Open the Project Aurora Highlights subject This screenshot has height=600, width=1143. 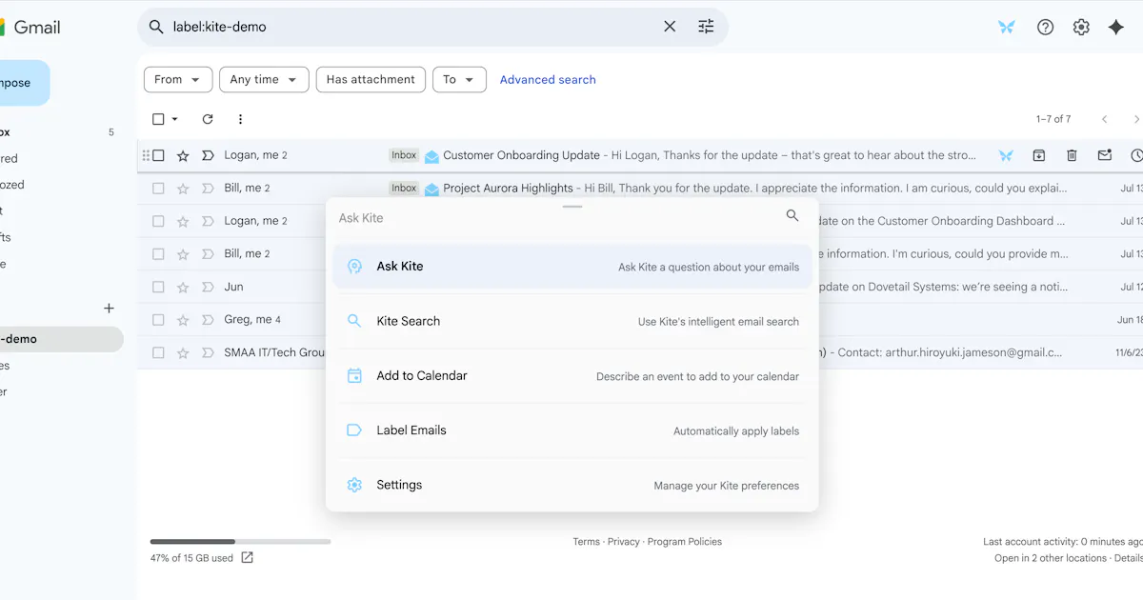(509, 189)
